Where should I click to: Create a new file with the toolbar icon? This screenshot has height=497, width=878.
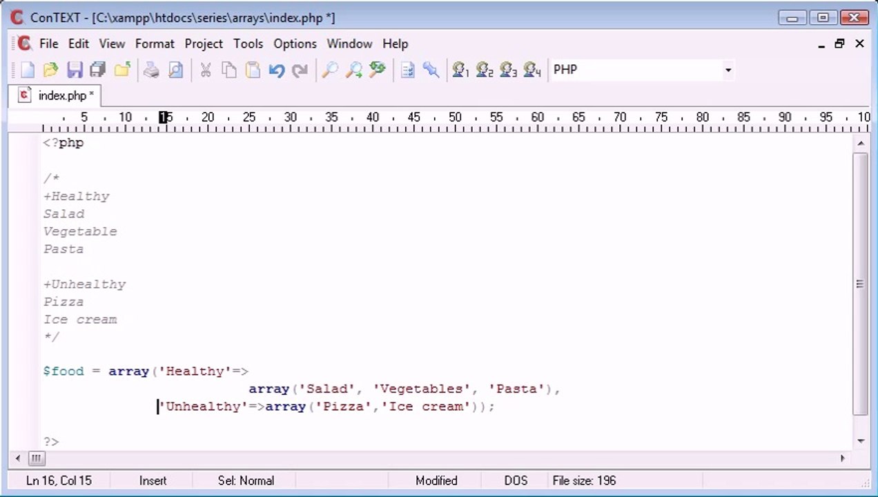click(x=27, y=70)
